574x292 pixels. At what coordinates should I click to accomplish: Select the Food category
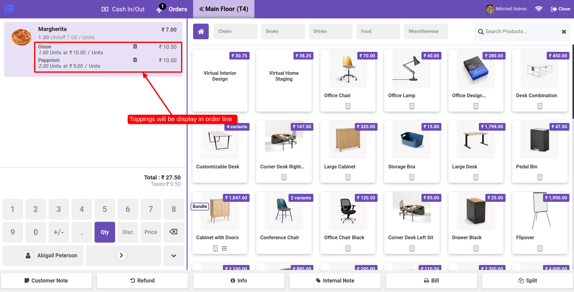click(378, 31)
